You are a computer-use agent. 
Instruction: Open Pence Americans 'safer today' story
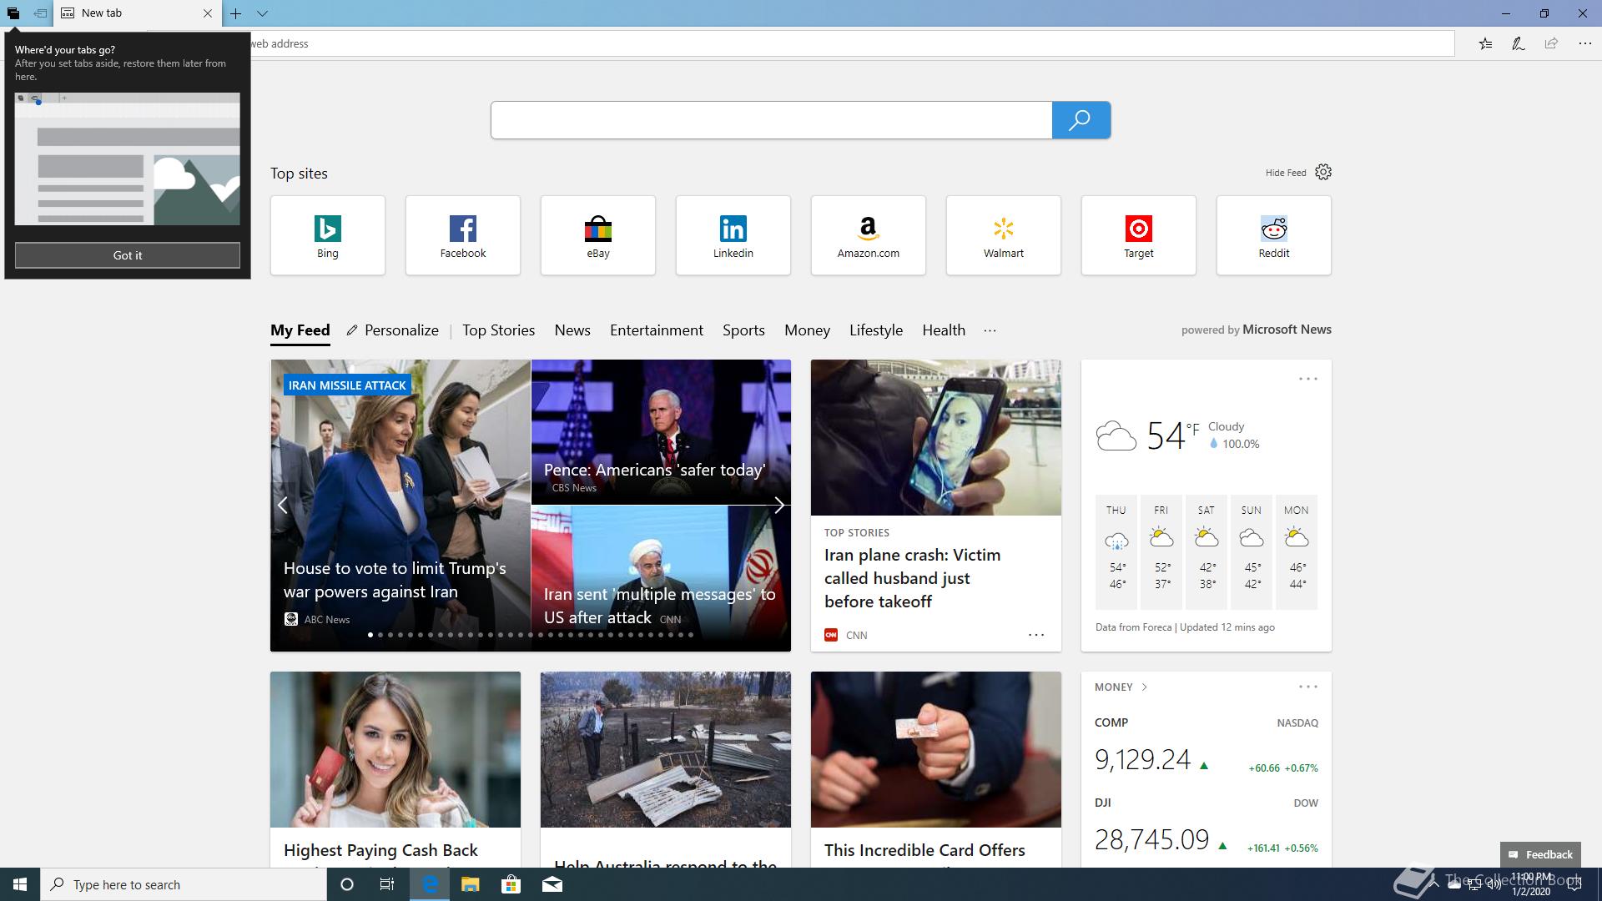click(x=654, y=470)
